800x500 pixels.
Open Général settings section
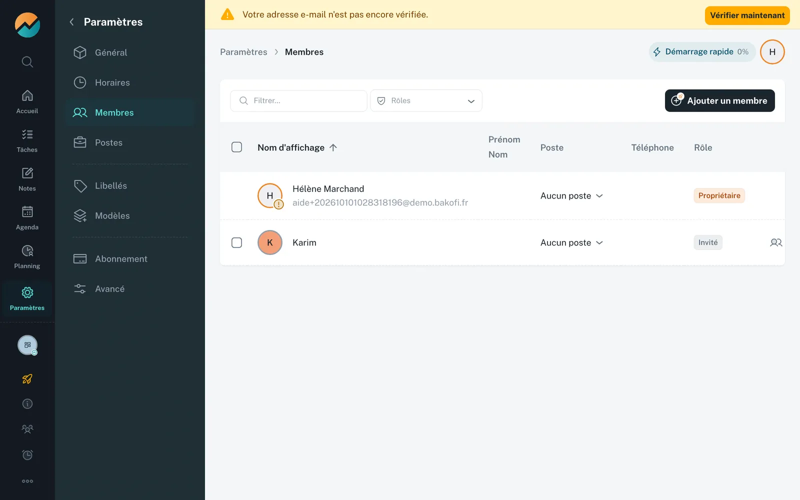130,52
